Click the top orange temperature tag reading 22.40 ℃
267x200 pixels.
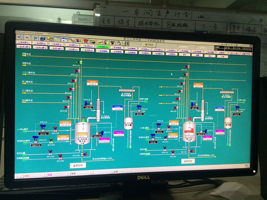coord(93,83)
